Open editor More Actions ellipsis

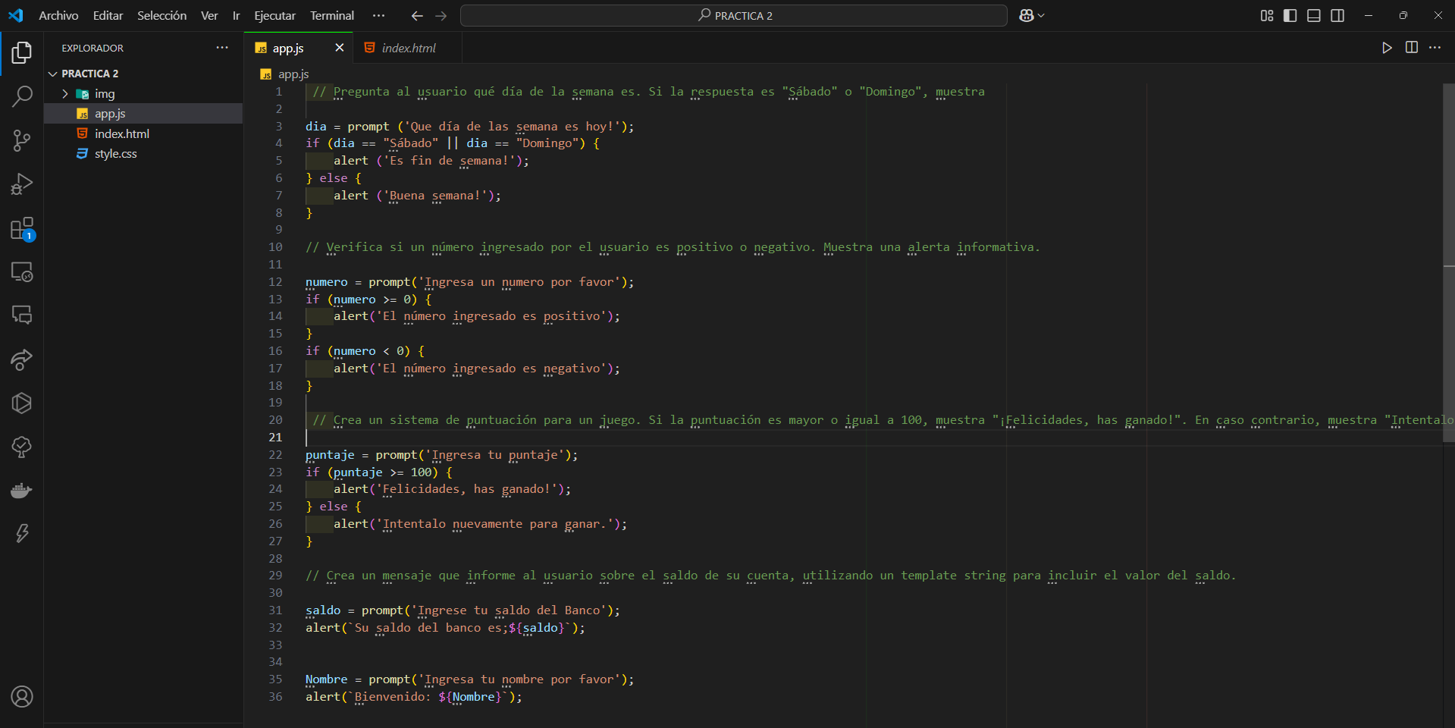point(1435,48)
